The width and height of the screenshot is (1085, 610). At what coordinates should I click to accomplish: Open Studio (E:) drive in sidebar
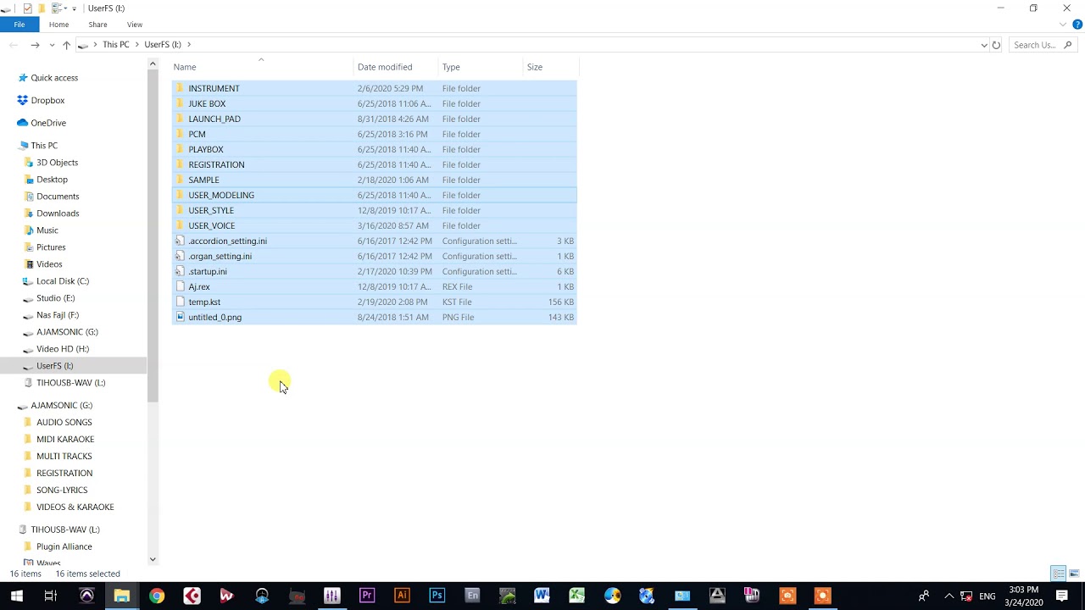point(55,298)
